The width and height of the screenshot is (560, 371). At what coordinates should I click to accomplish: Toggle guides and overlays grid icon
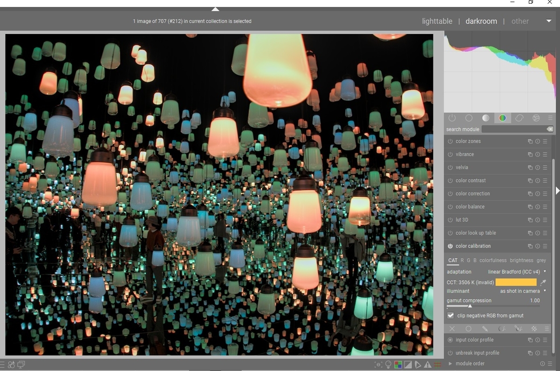coord(437,364)
